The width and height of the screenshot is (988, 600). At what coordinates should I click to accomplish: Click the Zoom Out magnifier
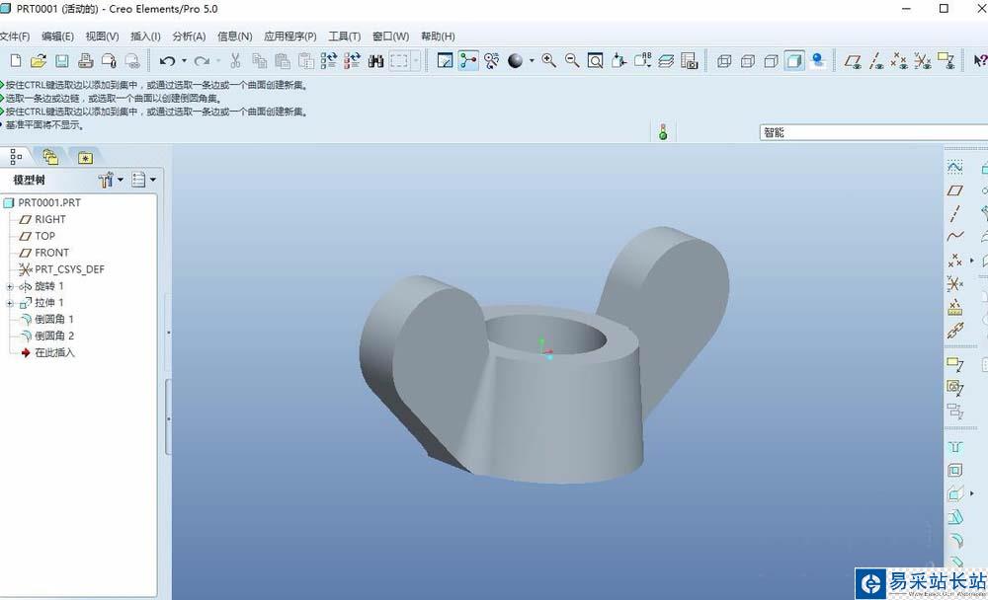tap(572, 60)
